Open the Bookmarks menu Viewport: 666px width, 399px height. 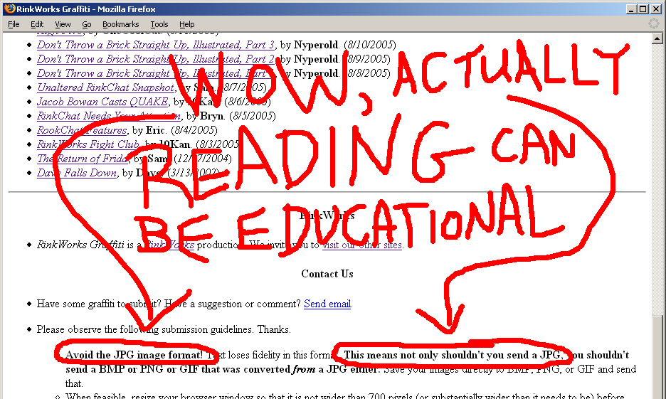pos(121,24)
